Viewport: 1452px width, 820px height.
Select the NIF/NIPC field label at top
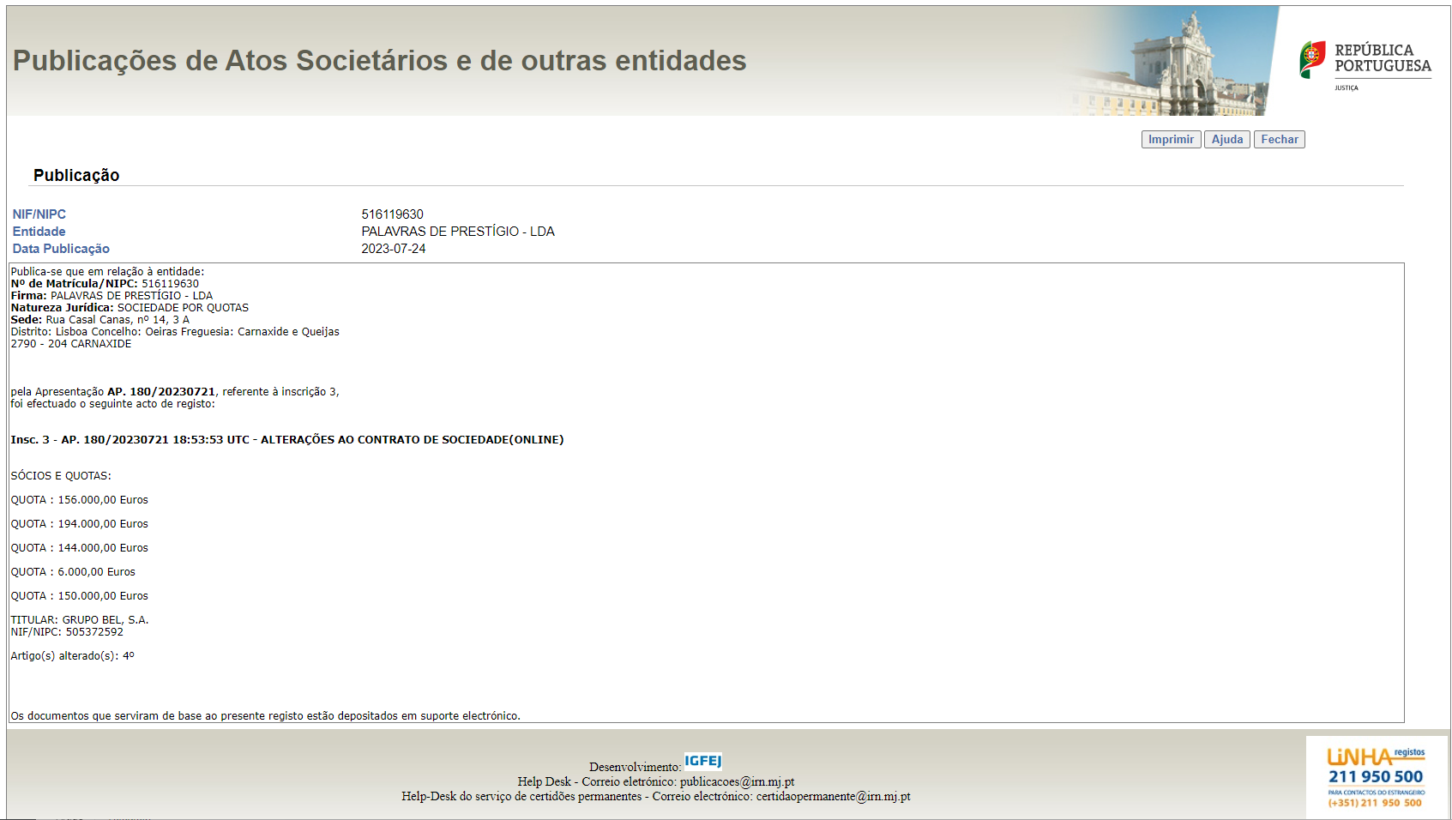(x=39, y=214)
